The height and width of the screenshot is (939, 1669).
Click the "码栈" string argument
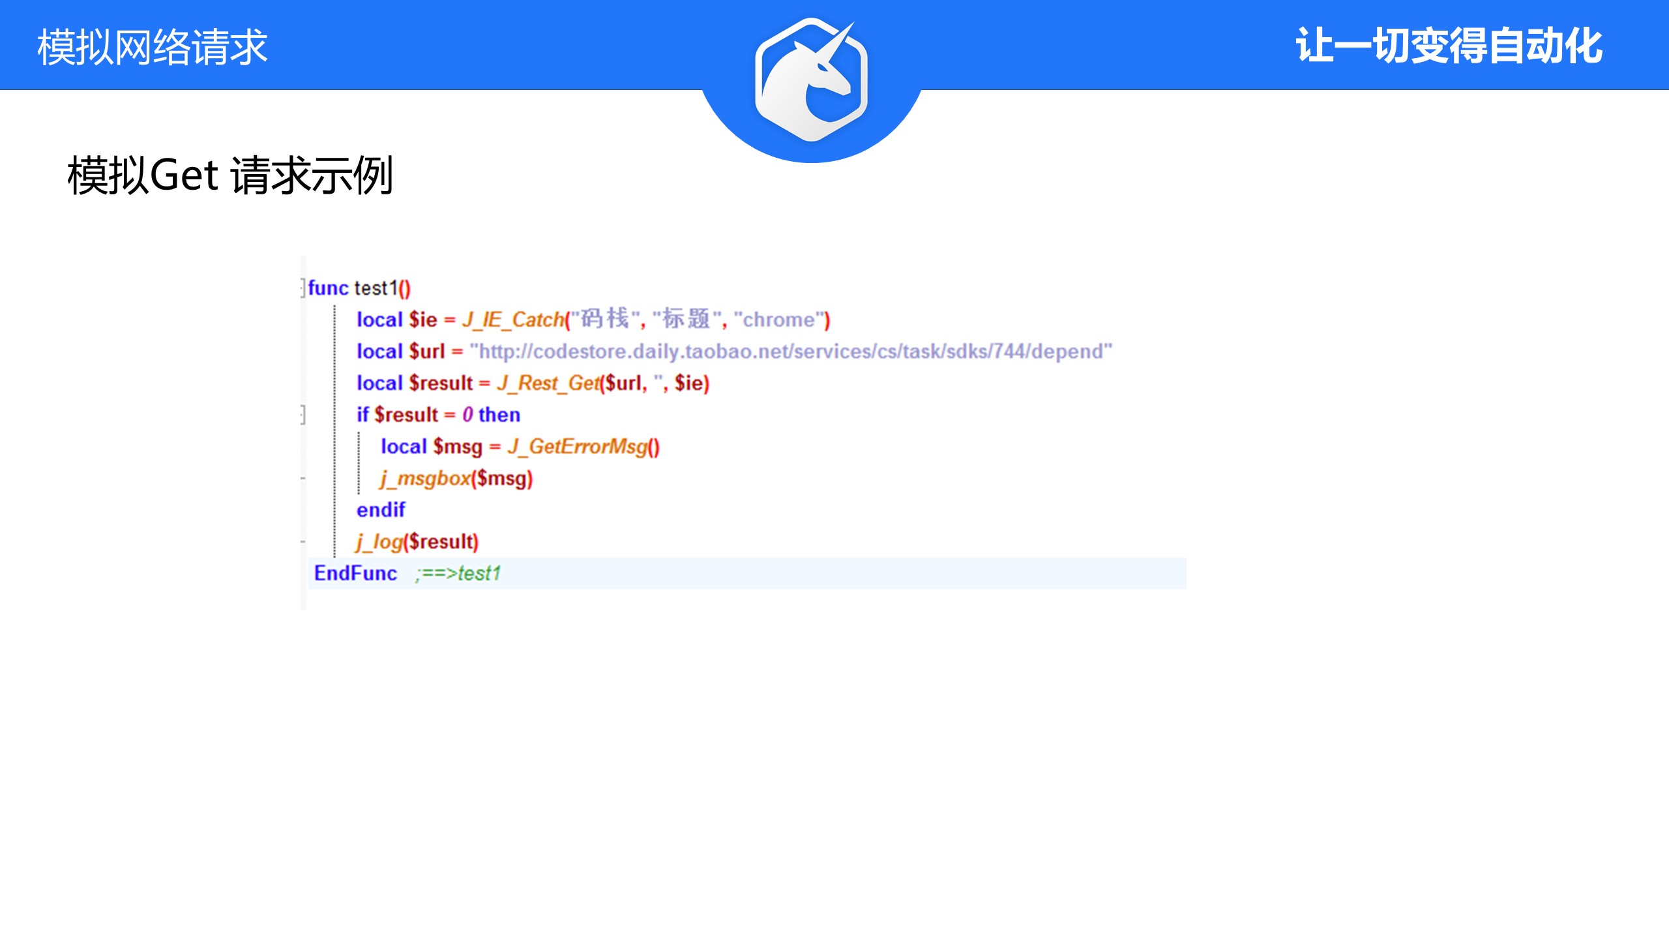(604, 319)
